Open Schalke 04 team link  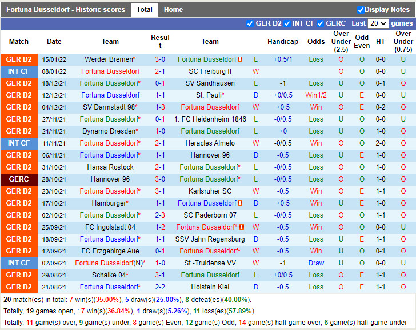pyautogui.click(x=109, y=275)
